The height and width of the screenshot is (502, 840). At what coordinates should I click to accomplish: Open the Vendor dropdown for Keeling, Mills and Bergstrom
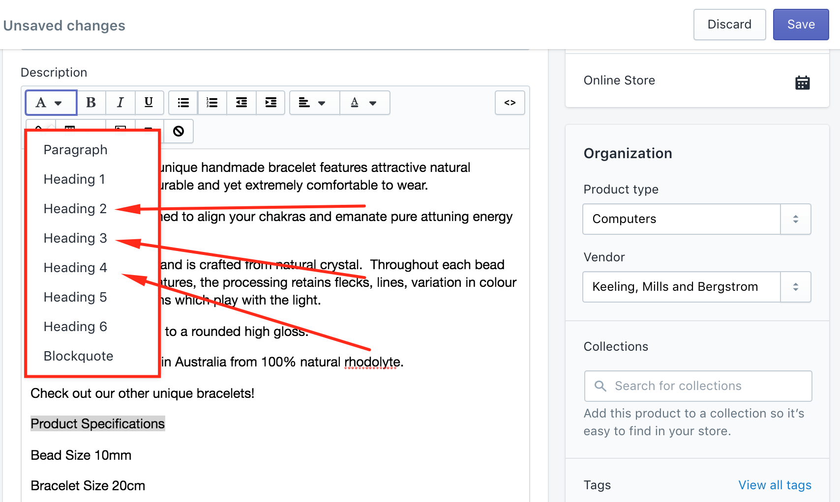[x=696, y=287]
